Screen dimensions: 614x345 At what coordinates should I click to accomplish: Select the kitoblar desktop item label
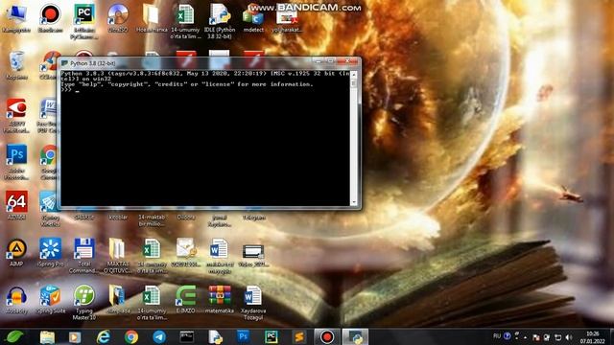[x=118, y=218]
